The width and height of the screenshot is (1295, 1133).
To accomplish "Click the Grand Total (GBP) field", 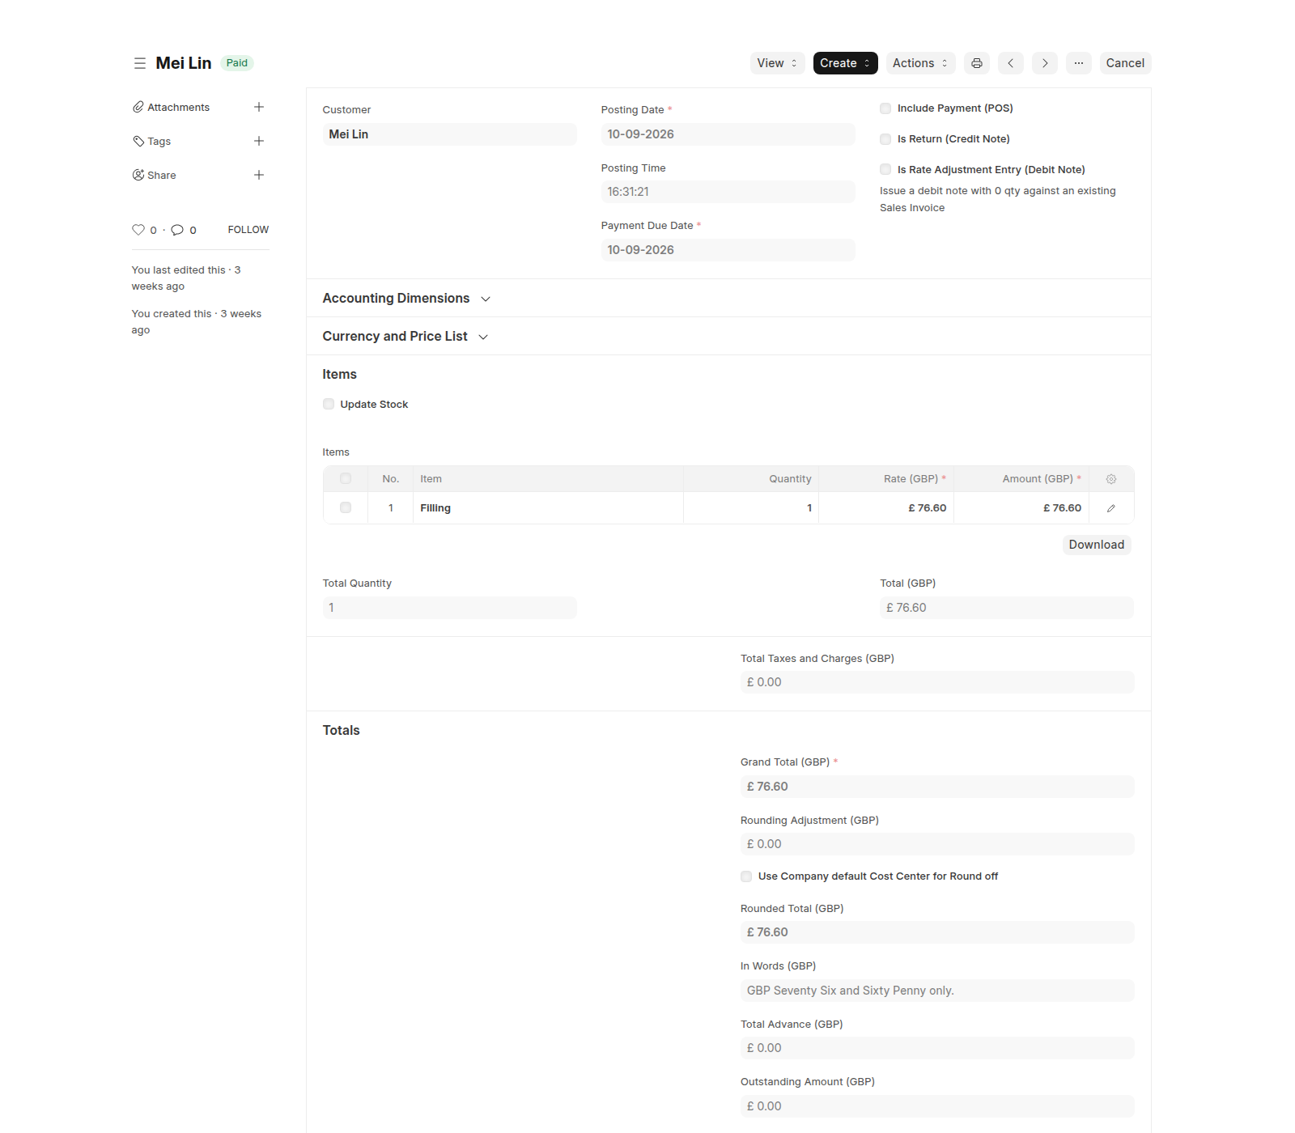I will [937, 787].
